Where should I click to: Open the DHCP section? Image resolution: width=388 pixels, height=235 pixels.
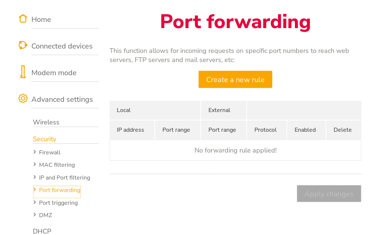(x=42, y=231)
